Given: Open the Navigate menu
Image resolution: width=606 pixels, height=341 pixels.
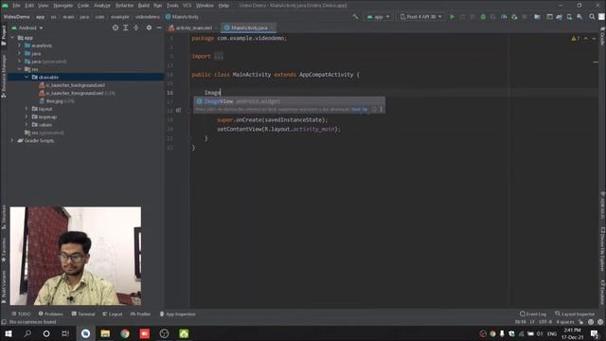Looking at the screenshot, I should 62,6.
